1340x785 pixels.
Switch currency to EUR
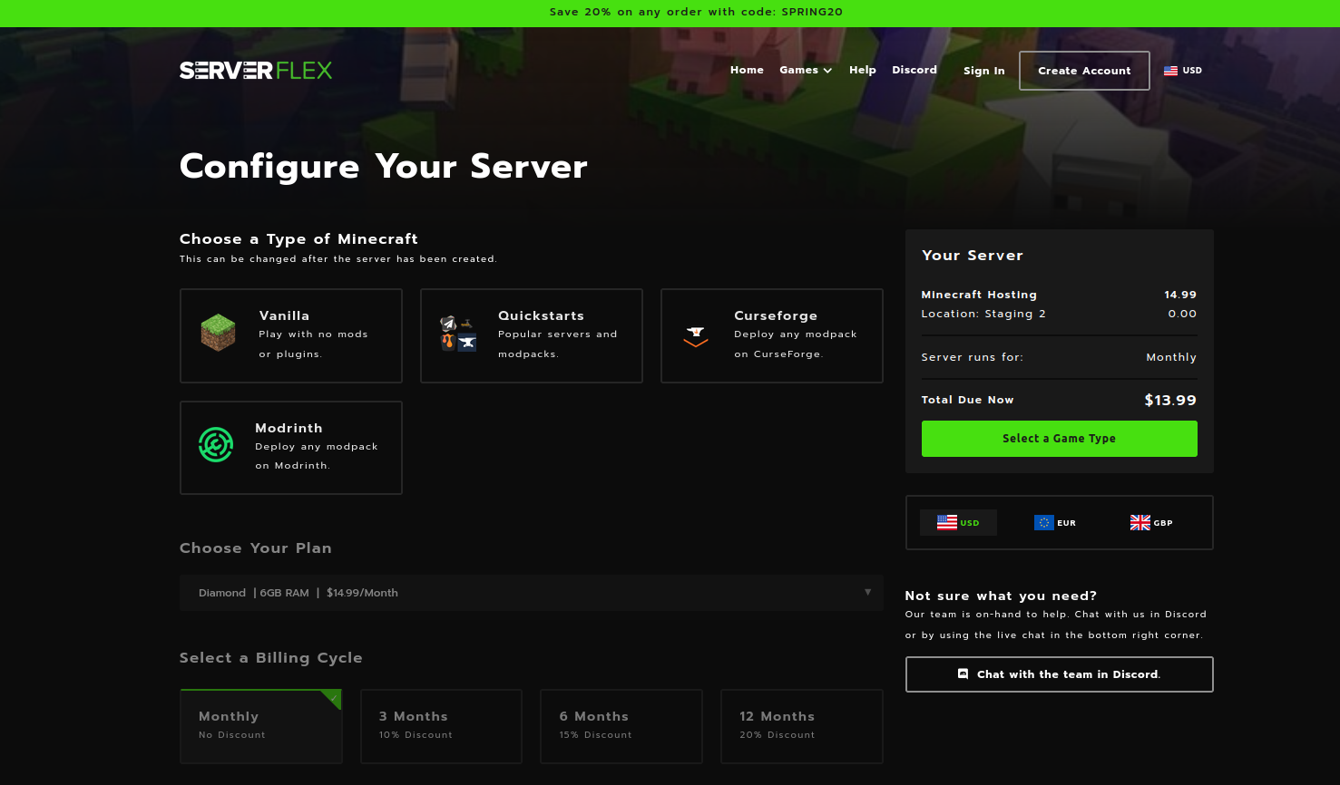point(1055,522)
